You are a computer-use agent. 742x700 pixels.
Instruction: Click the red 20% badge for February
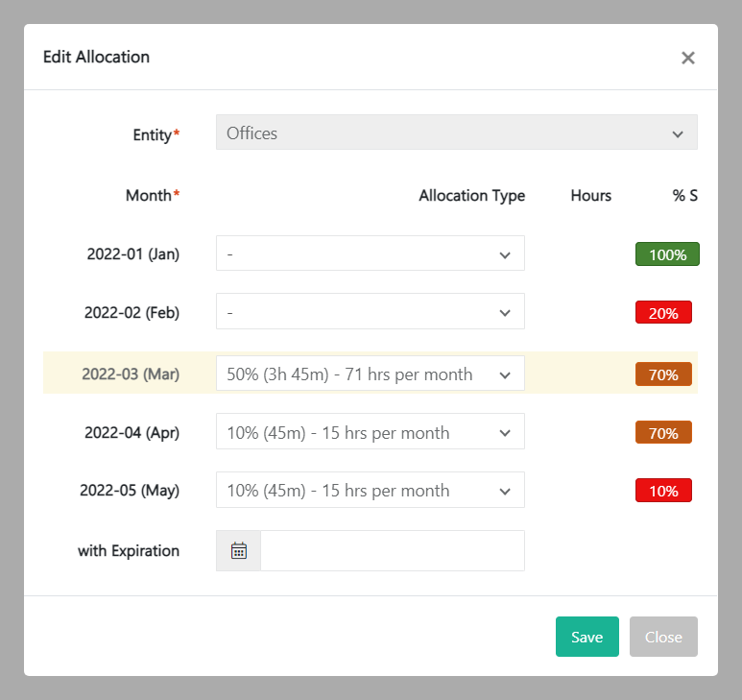click(663, 312)
